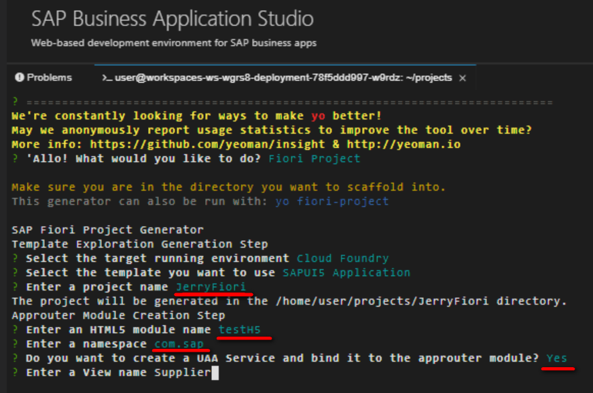Click the SAPUI5 Application template answer
Screen dimensions: 593x393
click(x=346, y=273)
